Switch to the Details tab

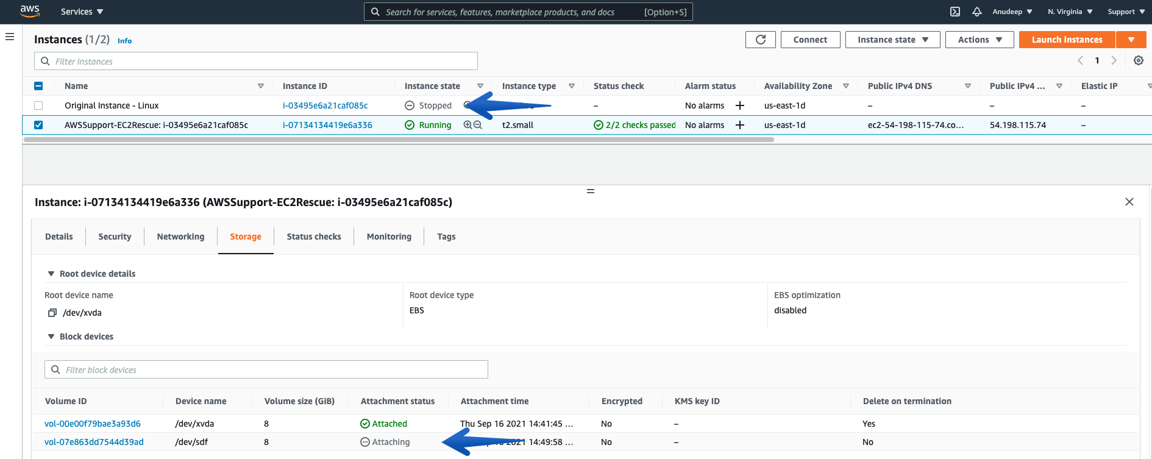pyautogui.click(x=59, y=237)
